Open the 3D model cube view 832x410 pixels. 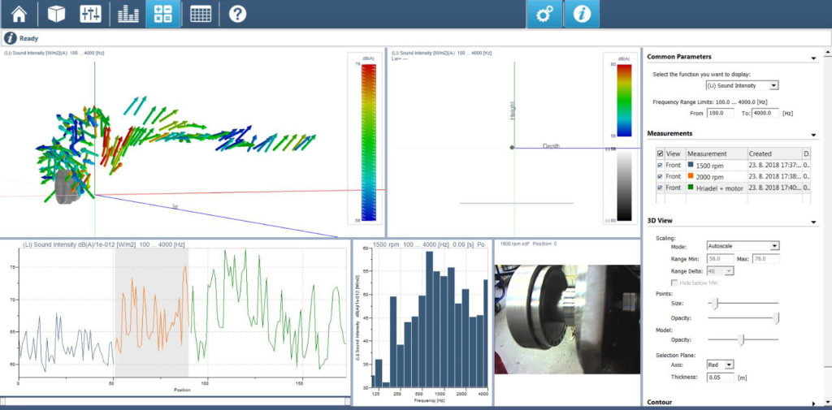tap(55, 14)
